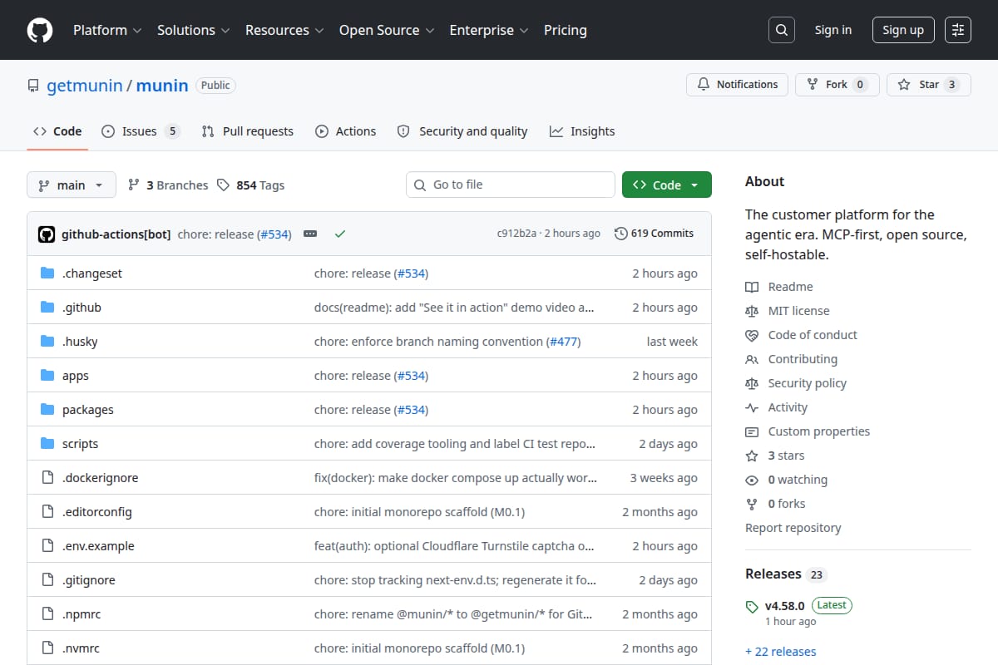The width and height of the screenshot is (998, 665).
Task: Open the .github folder
Action: click(82, 308)
